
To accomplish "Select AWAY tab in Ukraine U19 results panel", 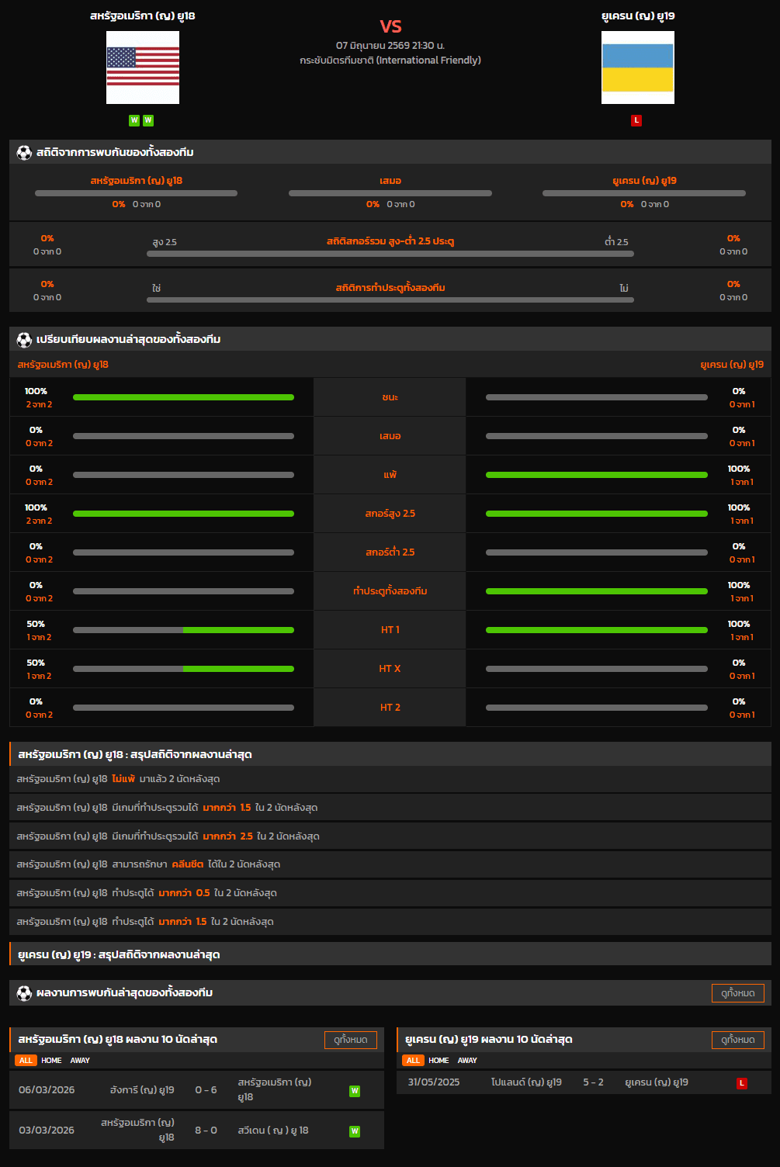I will (467, 1061).
